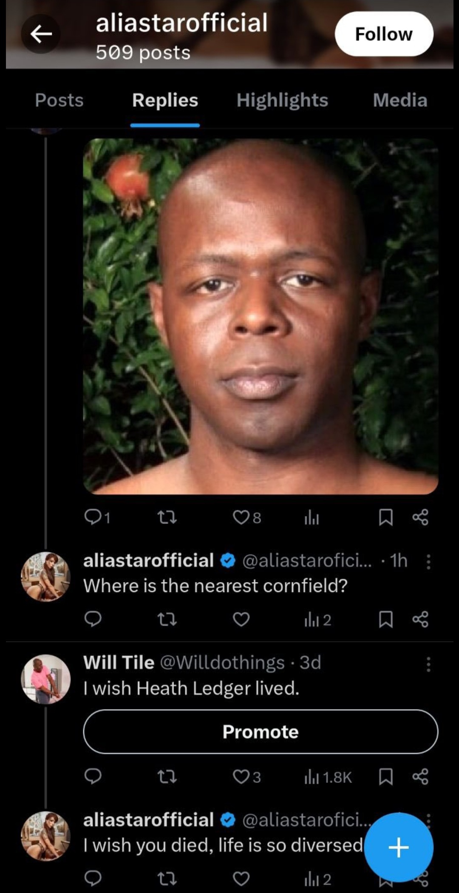459x893 pixels.
Task: Like the "nearest cornfield" reply
Action: (x=241, y=619)
